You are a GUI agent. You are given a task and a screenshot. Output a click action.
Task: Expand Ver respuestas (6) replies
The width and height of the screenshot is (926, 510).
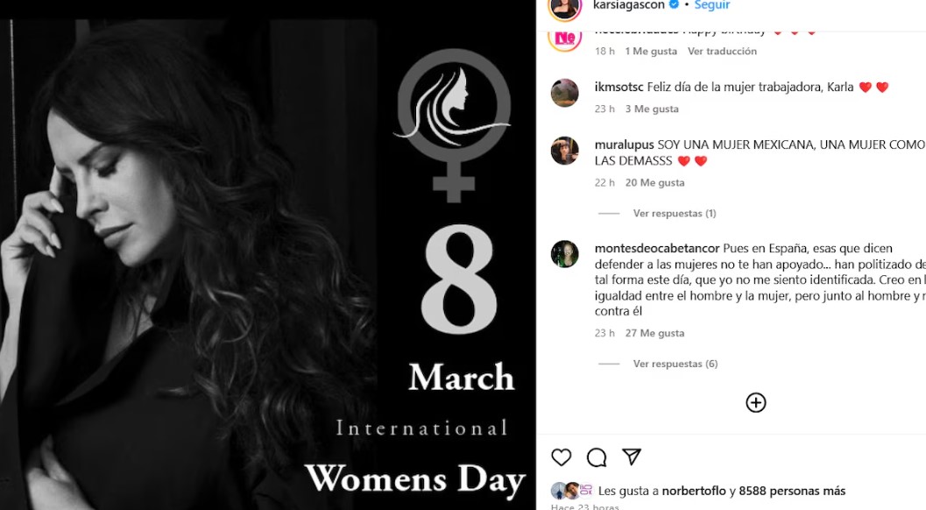tap(675, 364)
